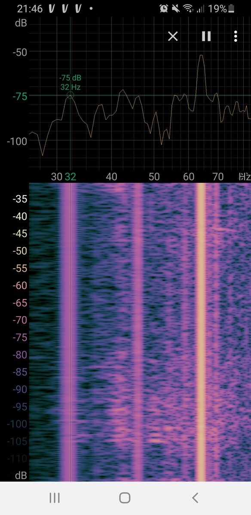
Task: Tap the peak marker circle at 32 Hz
Action: [x=70, y=95]
